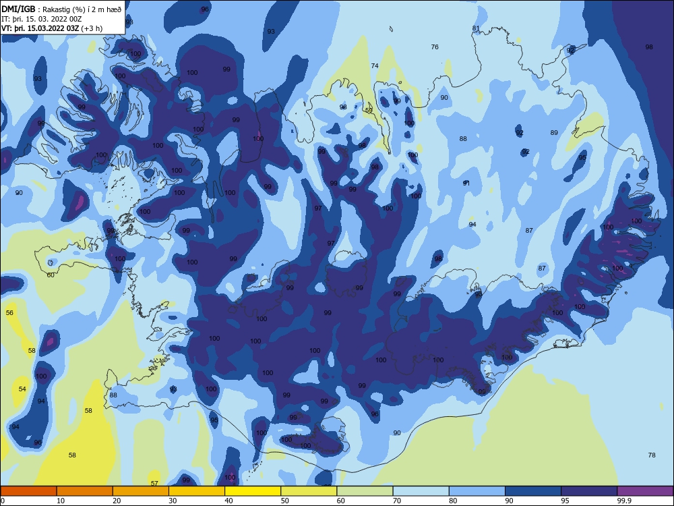Image resolution: width=674 pixels, height=506 pixels.
Task: Click the map value '59' on the map
Action: 369,111
